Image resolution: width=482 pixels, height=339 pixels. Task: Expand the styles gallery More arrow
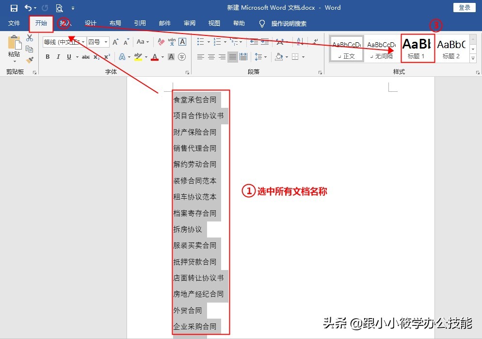473,58
